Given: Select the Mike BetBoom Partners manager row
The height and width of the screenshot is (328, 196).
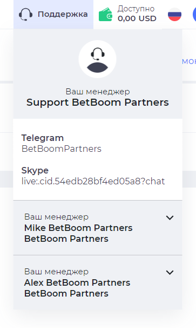Looking at the screenshot, I should pyautogui.click(x=98, y=228).
